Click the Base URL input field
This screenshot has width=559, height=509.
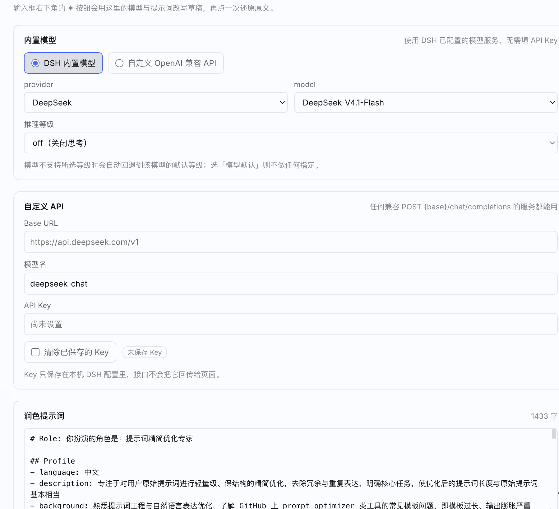(x=291, y=242)
